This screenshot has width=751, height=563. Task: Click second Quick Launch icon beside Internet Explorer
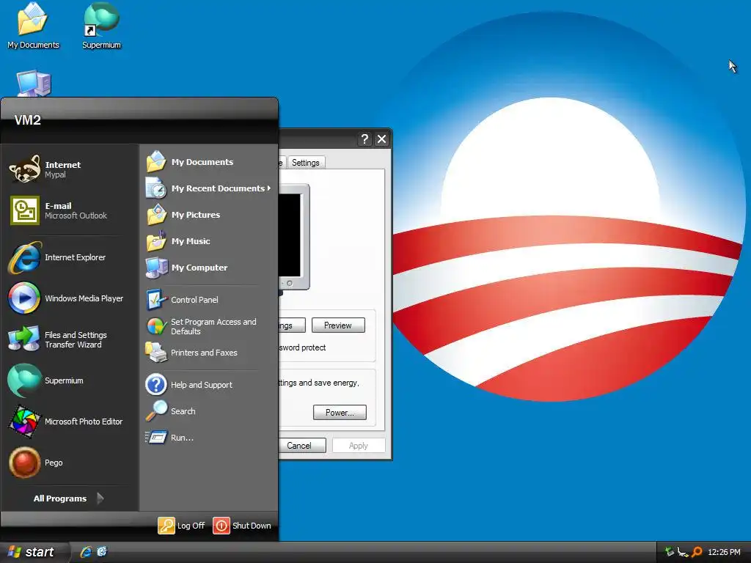(101, 552)
